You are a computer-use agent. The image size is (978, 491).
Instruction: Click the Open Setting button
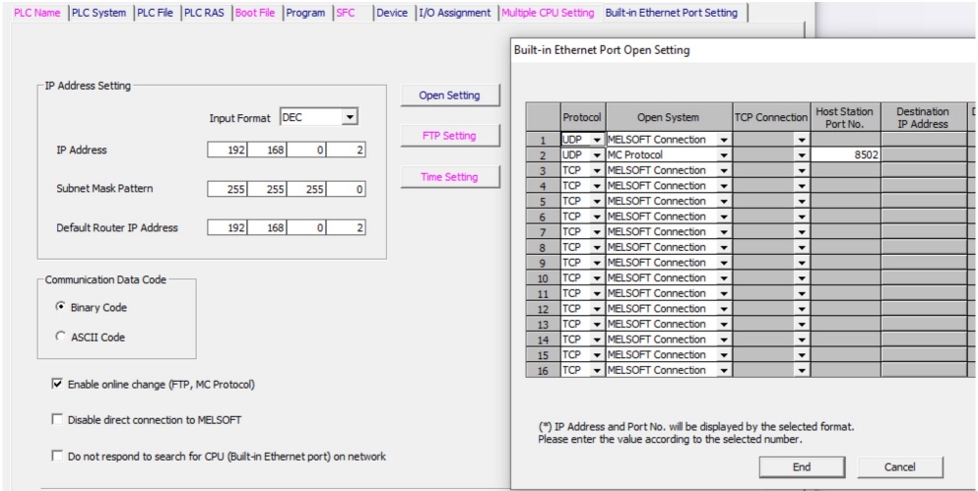point(449,95)
